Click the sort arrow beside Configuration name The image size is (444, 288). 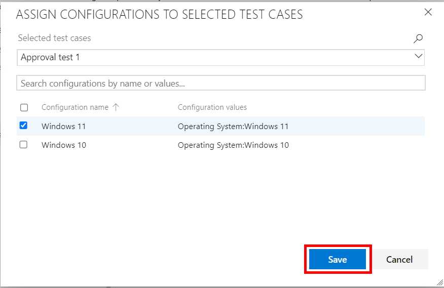[116, 107]
